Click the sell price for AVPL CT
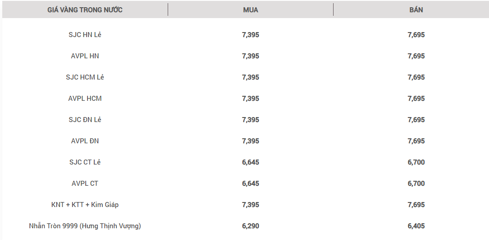The height and width of the screenshot is (240, 489). point(416,184)
